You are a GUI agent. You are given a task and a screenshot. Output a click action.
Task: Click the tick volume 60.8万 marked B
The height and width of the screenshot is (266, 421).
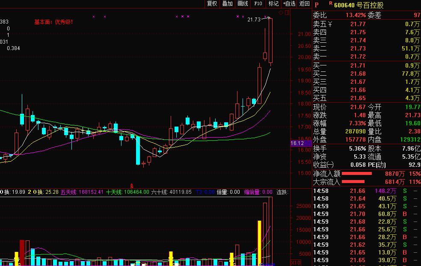click(387, 214)
